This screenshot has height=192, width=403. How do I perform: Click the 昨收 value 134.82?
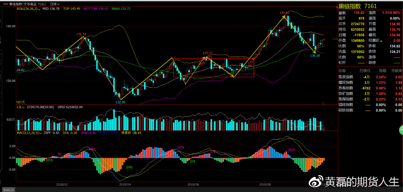click(395, 46)
